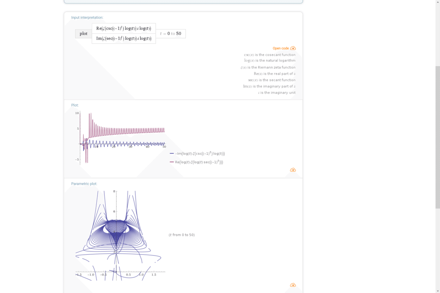Click the 'Parametric plot:' heading
440x293 pixels.
(x=84, y=184)
